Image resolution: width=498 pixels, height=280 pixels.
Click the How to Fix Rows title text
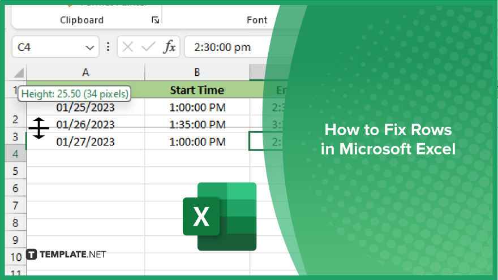coord(388,139)
